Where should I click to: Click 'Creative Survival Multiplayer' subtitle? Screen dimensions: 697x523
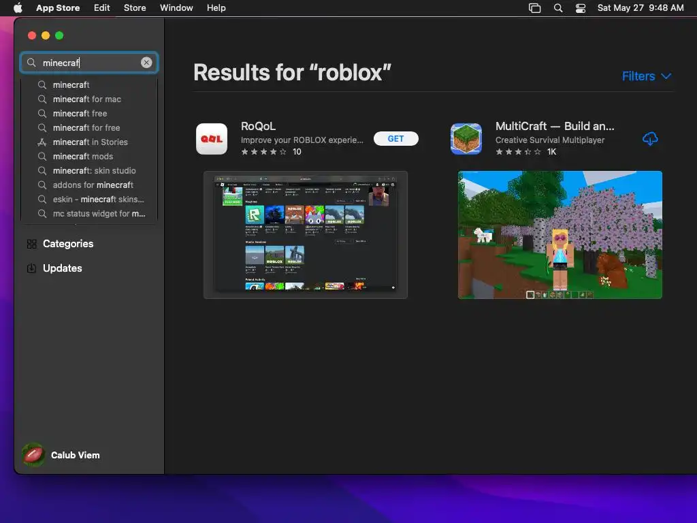(x=550, y=140)
